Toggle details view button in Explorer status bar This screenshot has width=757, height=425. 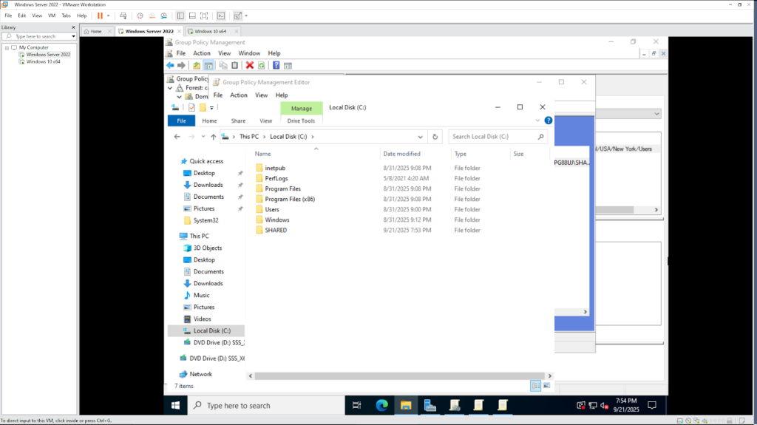click(x=535, y=386)
